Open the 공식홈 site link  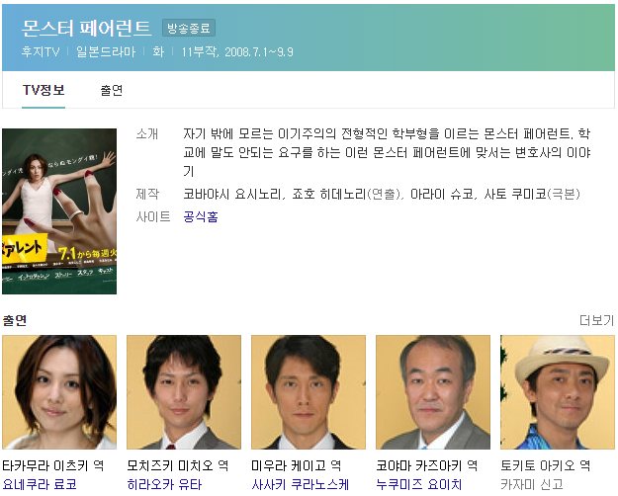201,216
